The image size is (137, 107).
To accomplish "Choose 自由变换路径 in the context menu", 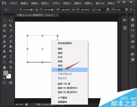I will tap(70, 43).
